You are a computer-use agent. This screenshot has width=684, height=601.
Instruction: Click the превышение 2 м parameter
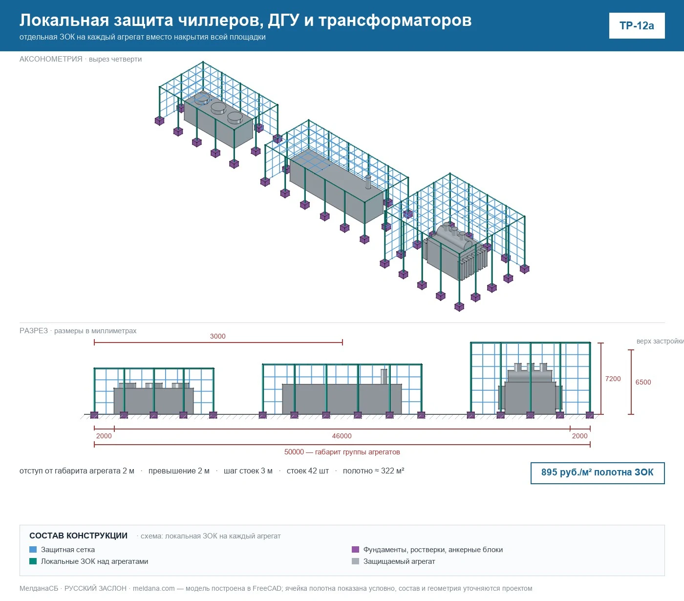pos(179,471)
